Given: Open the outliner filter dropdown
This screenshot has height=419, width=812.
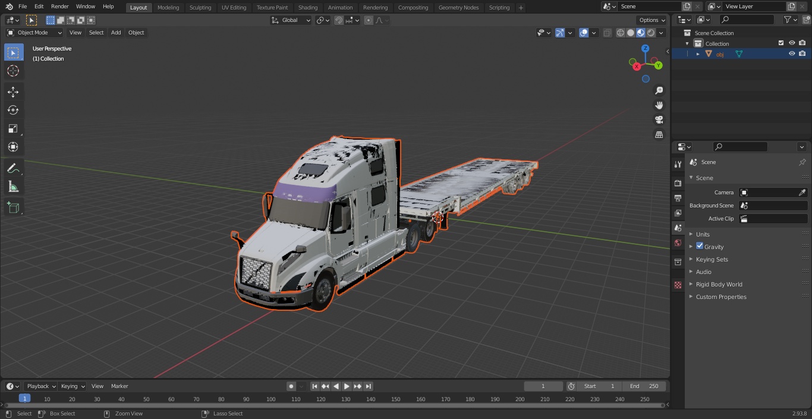Looking at the screenshot, I should pos(790,20).
